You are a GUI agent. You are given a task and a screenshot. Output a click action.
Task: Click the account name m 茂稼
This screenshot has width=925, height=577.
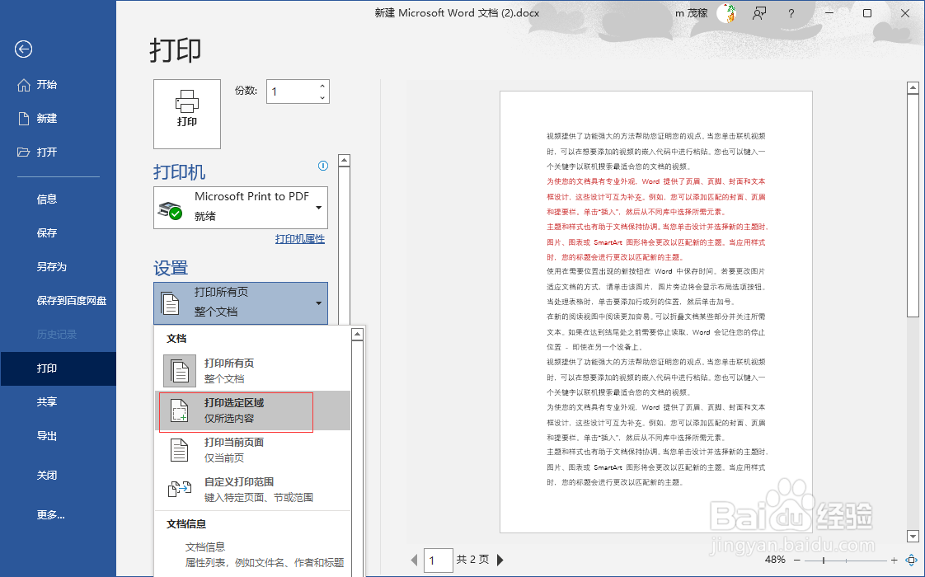click(692, 13)
